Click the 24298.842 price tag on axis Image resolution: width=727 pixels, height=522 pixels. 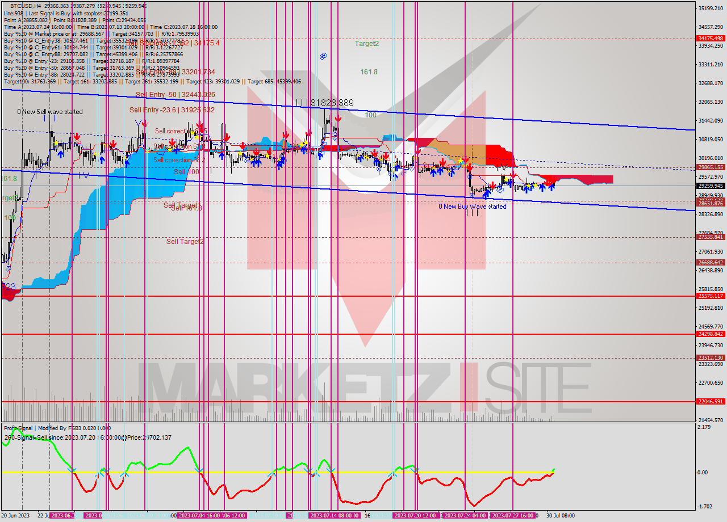(x=711, y=334)
